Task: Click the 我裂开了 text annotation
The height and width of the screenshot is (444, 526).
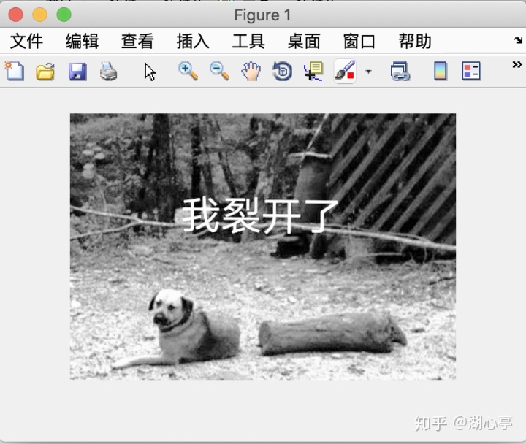Action: tap(260, 215)
